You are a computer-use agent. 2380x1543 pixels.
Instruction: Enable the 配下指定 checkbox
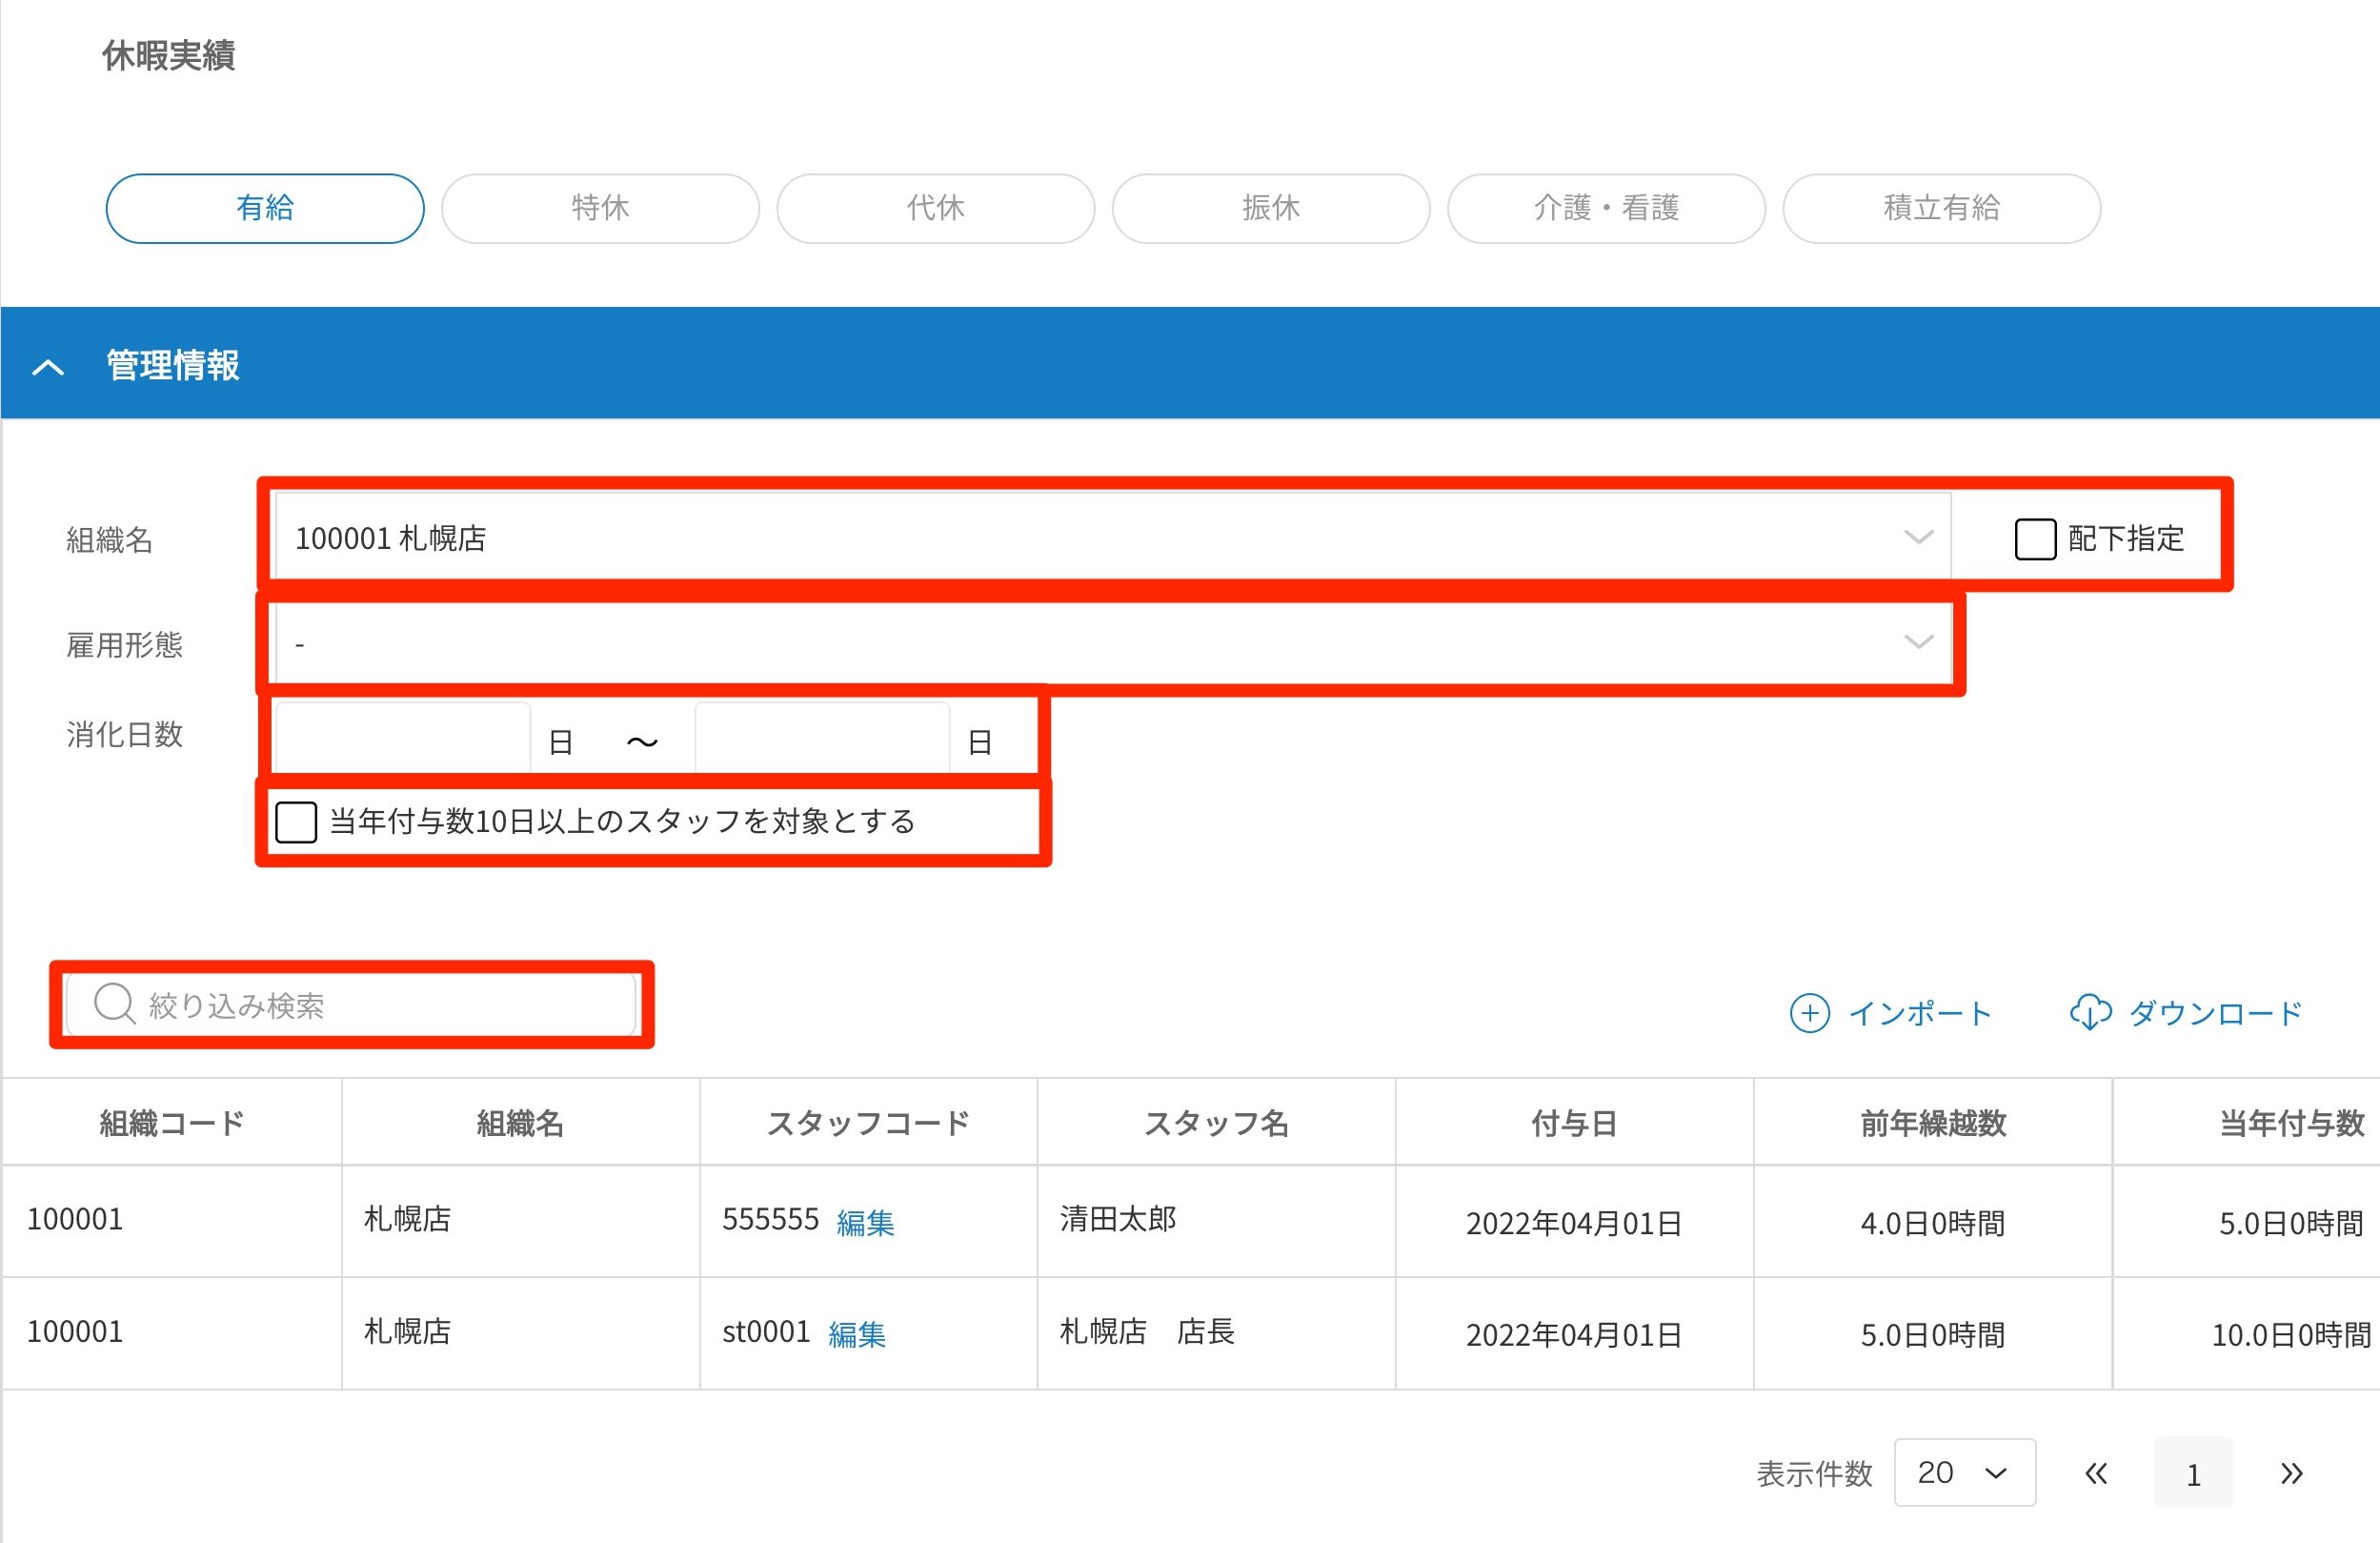pos(2034,539)
